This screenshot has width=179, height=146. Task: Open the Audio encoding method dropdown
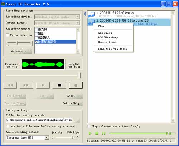pos(47,137)
